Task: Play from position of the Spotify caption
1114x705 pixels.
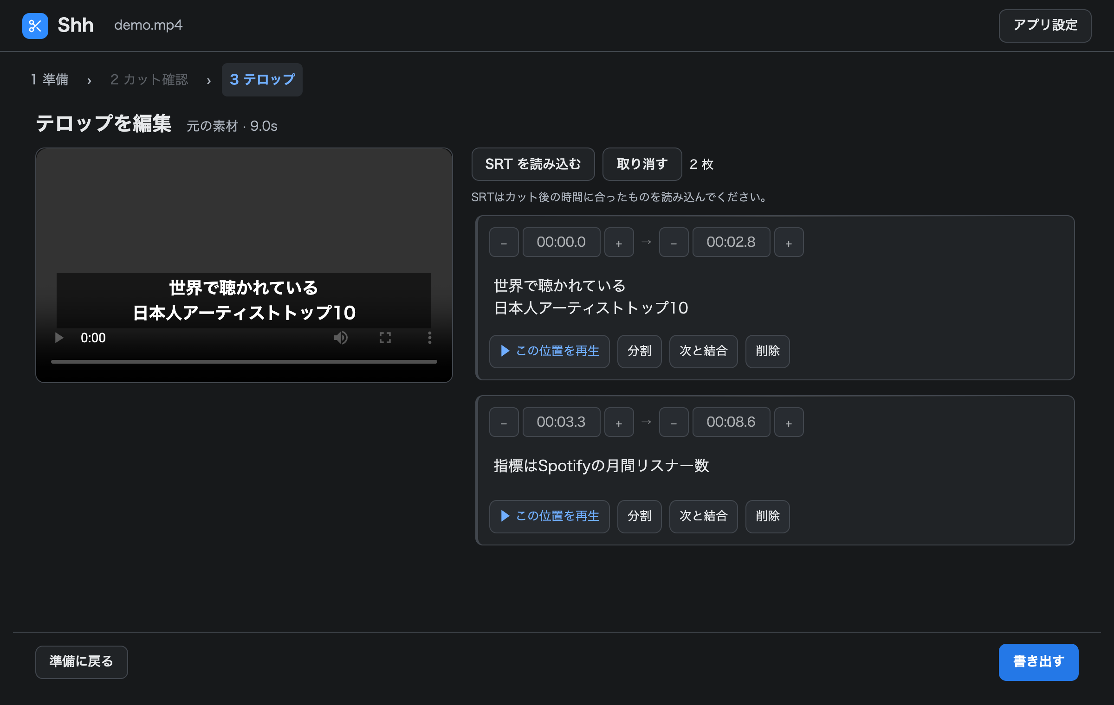Action: pyautogui.click(x=550, y=516)
